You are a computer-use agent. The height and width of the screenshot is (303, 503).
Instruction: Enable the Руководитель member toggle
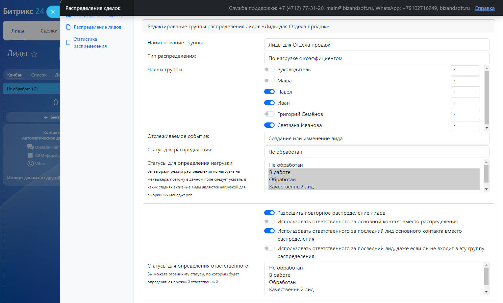[x=269, y=69]
